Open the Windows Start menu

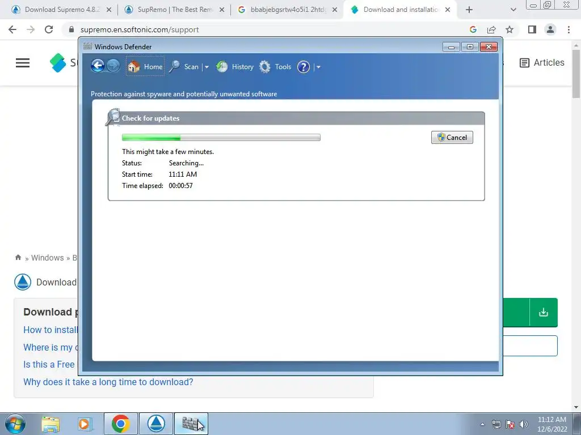point(15,424)
